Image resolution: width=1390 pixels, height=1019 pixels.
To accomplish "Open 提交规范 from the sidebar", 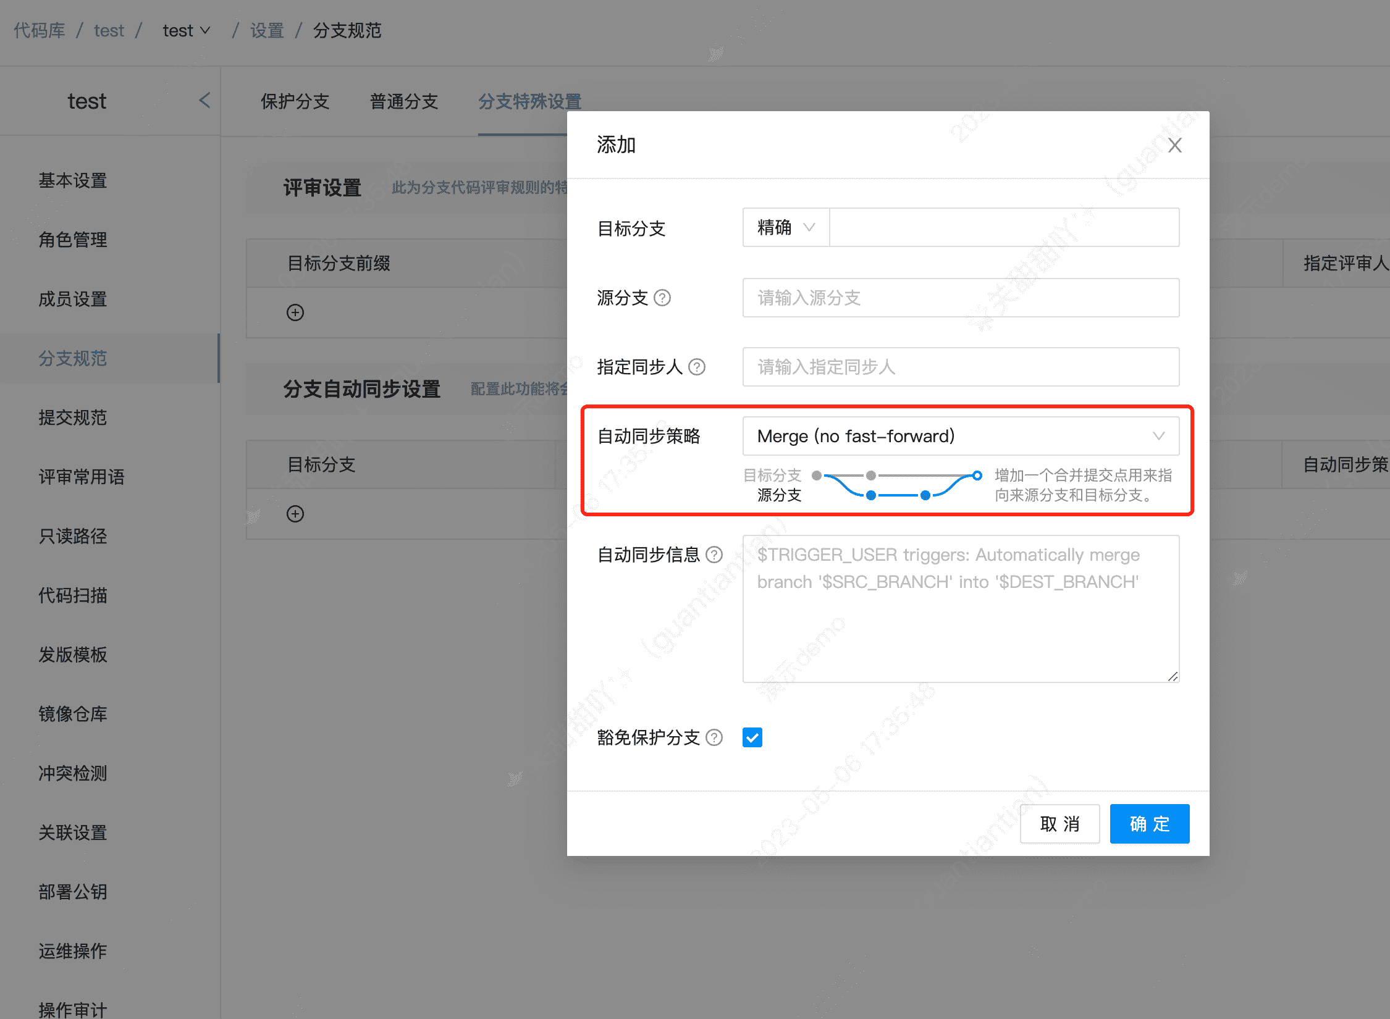I will tap(73, 417).
